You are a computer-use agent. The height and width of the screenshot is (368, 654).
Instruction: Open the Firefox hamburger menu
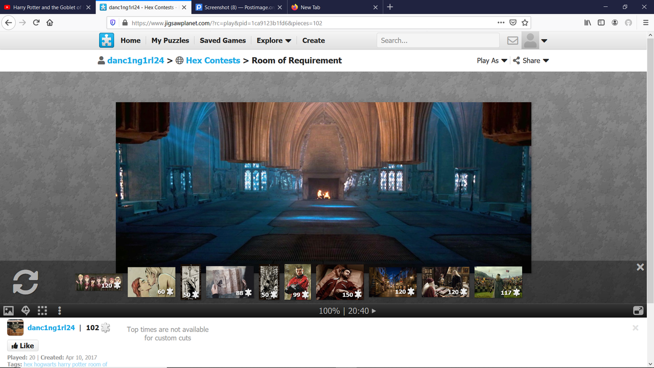click(646, 22)
